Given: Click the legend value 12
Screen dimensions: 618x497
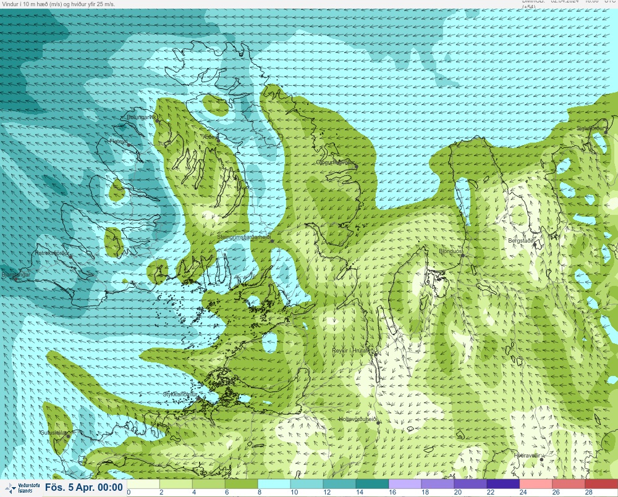Looking at the screenshot, I should tap(327, 492).
